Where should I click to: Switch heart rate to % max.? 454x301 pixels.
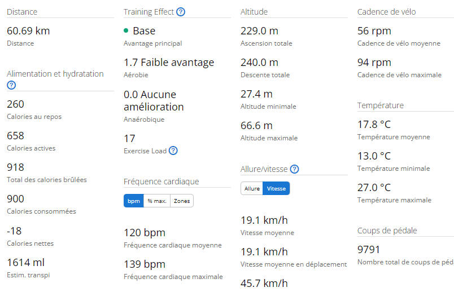click(x=157, y=201)
